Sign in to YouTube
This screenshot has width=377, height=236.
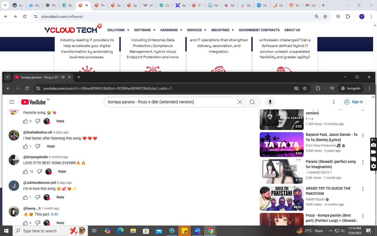click(x=354, y=102)
